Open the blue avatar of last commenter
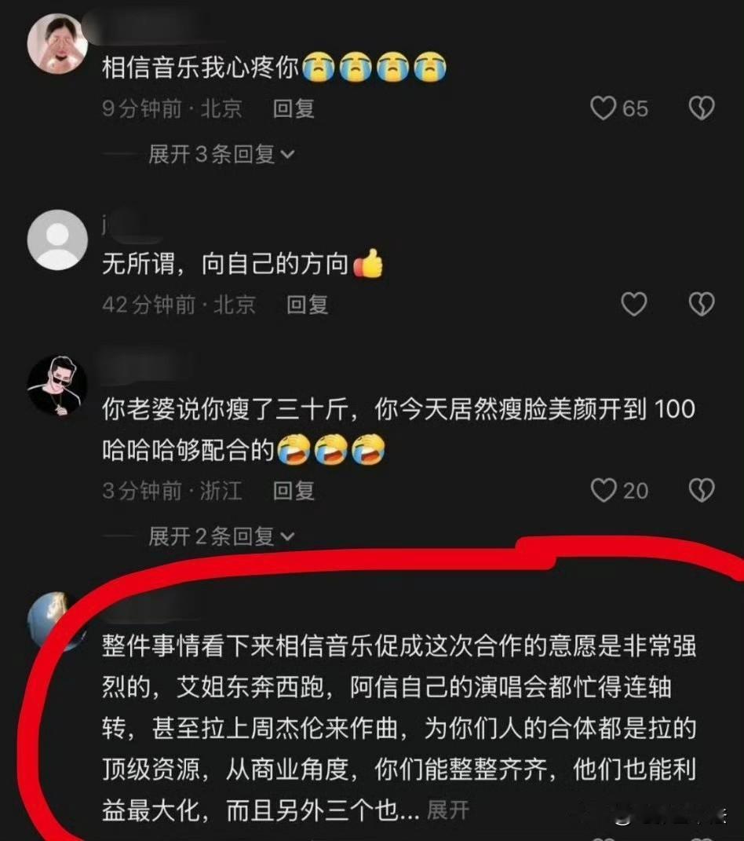The image size is (744, 841). pos(53,620)
